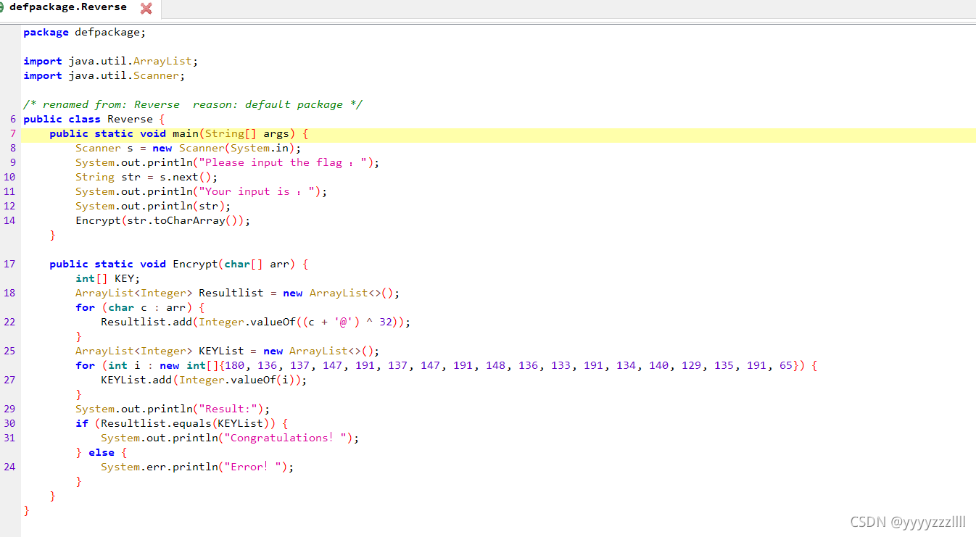Click line number 27 in the gutter
Viewport: 976px width, 537px height.
[x=9, y=380]
